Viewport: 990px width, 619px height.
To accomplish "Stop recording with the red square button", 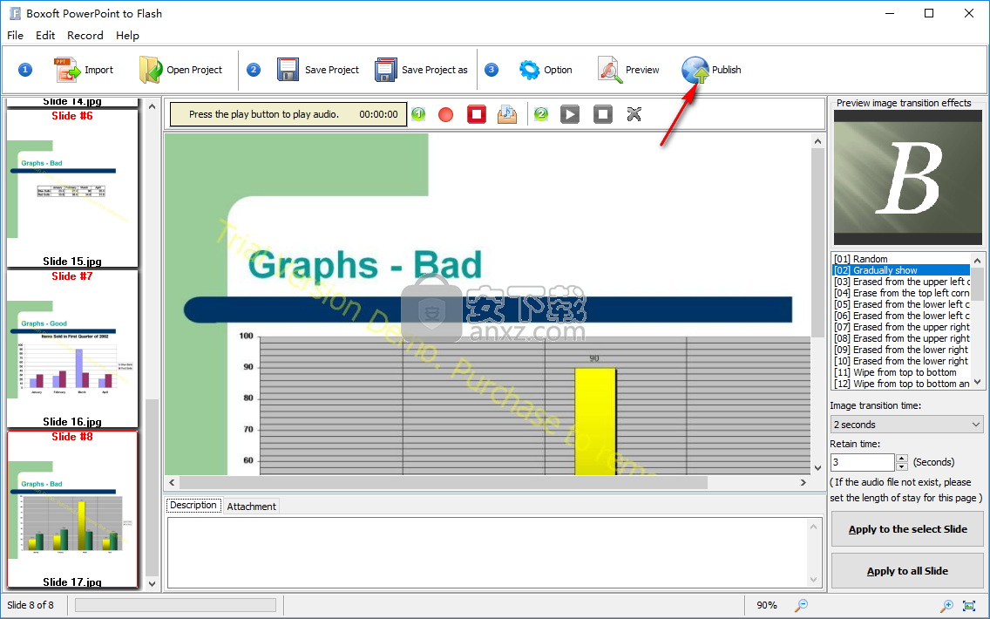I will (x=477, y=114).
